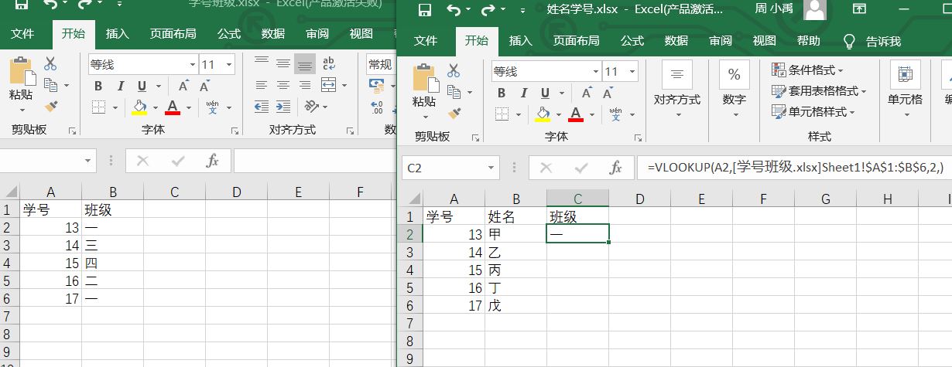Open the 常规 number format dropdown
Image resolution: width=952 pixels, height=367 pixels.
pyautogui.click(x=379, y=64)
